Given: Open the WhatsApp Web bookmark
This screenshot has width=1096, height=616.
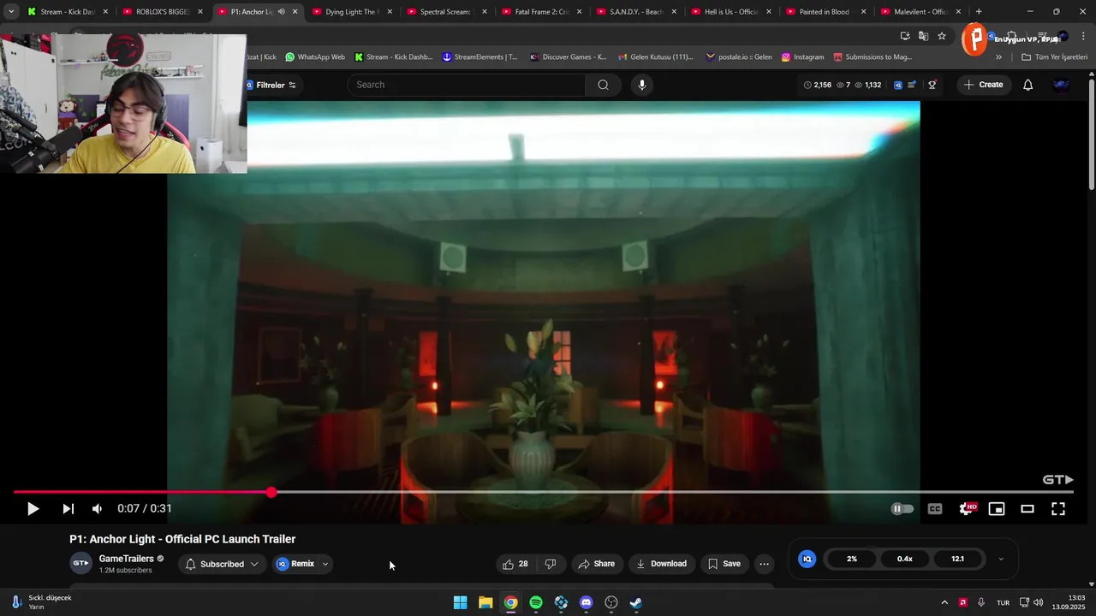Looking at the screenshot, I should pos(315,57).
